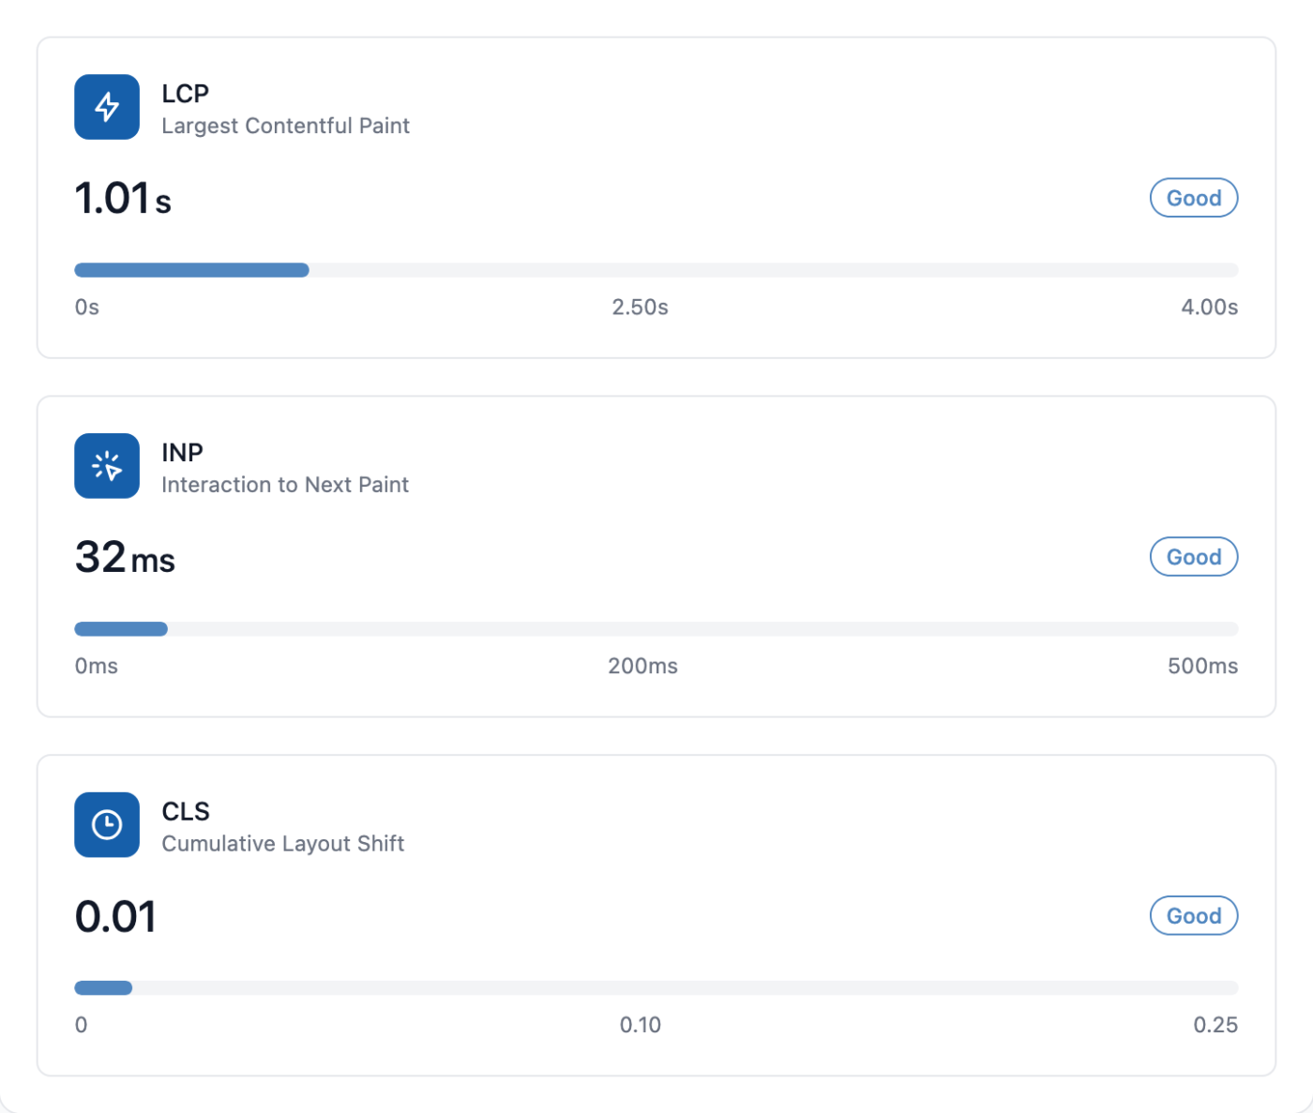The height and width of the screenshot is (1113, 1313).
Task: Click the CLS progress bar fill
Action: click(x=103, y=987)
